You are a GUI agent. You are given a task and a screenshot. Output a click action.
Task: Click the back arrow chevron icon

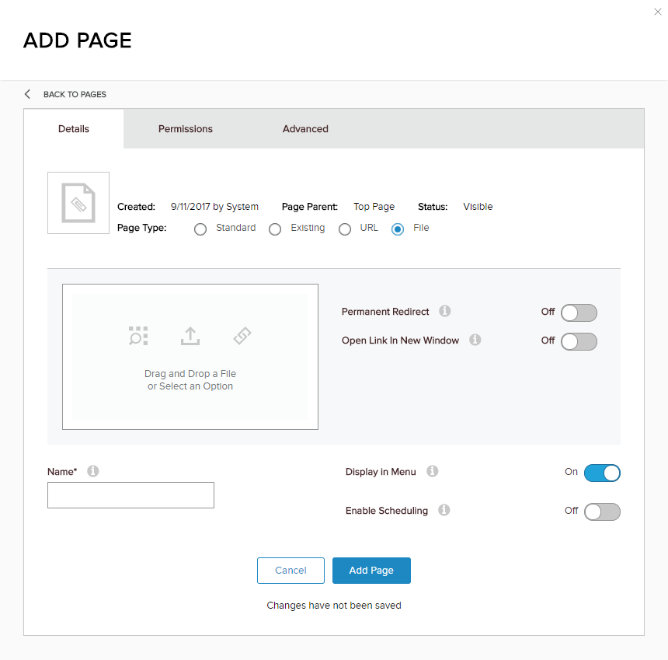click(x=28, y=94)
